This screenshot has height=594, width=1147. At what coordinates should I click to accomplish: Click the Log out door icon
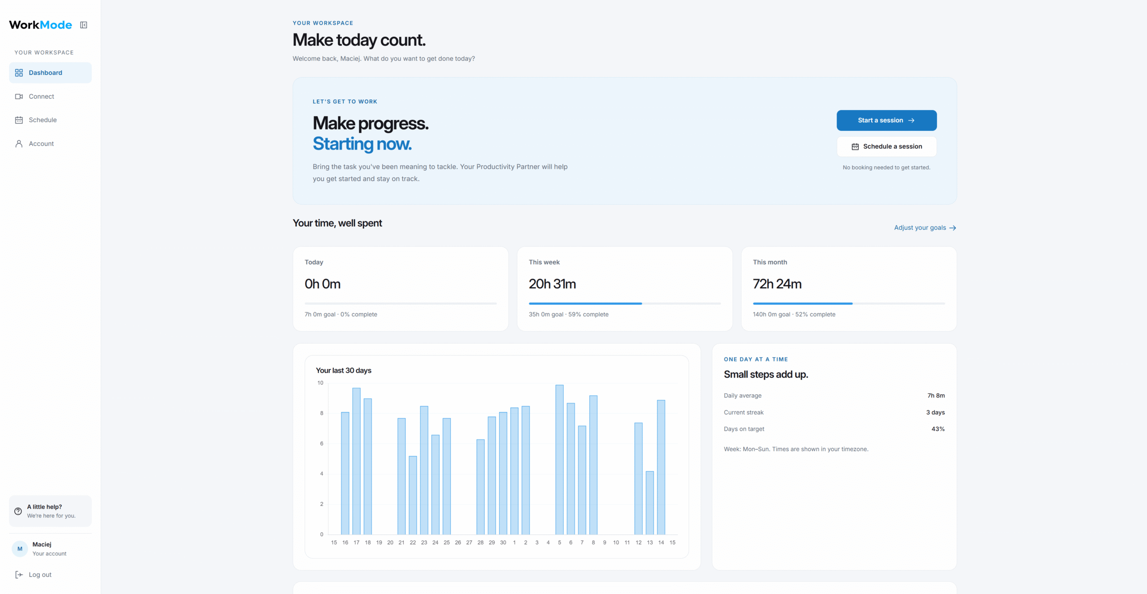click(x=19, y=575)
